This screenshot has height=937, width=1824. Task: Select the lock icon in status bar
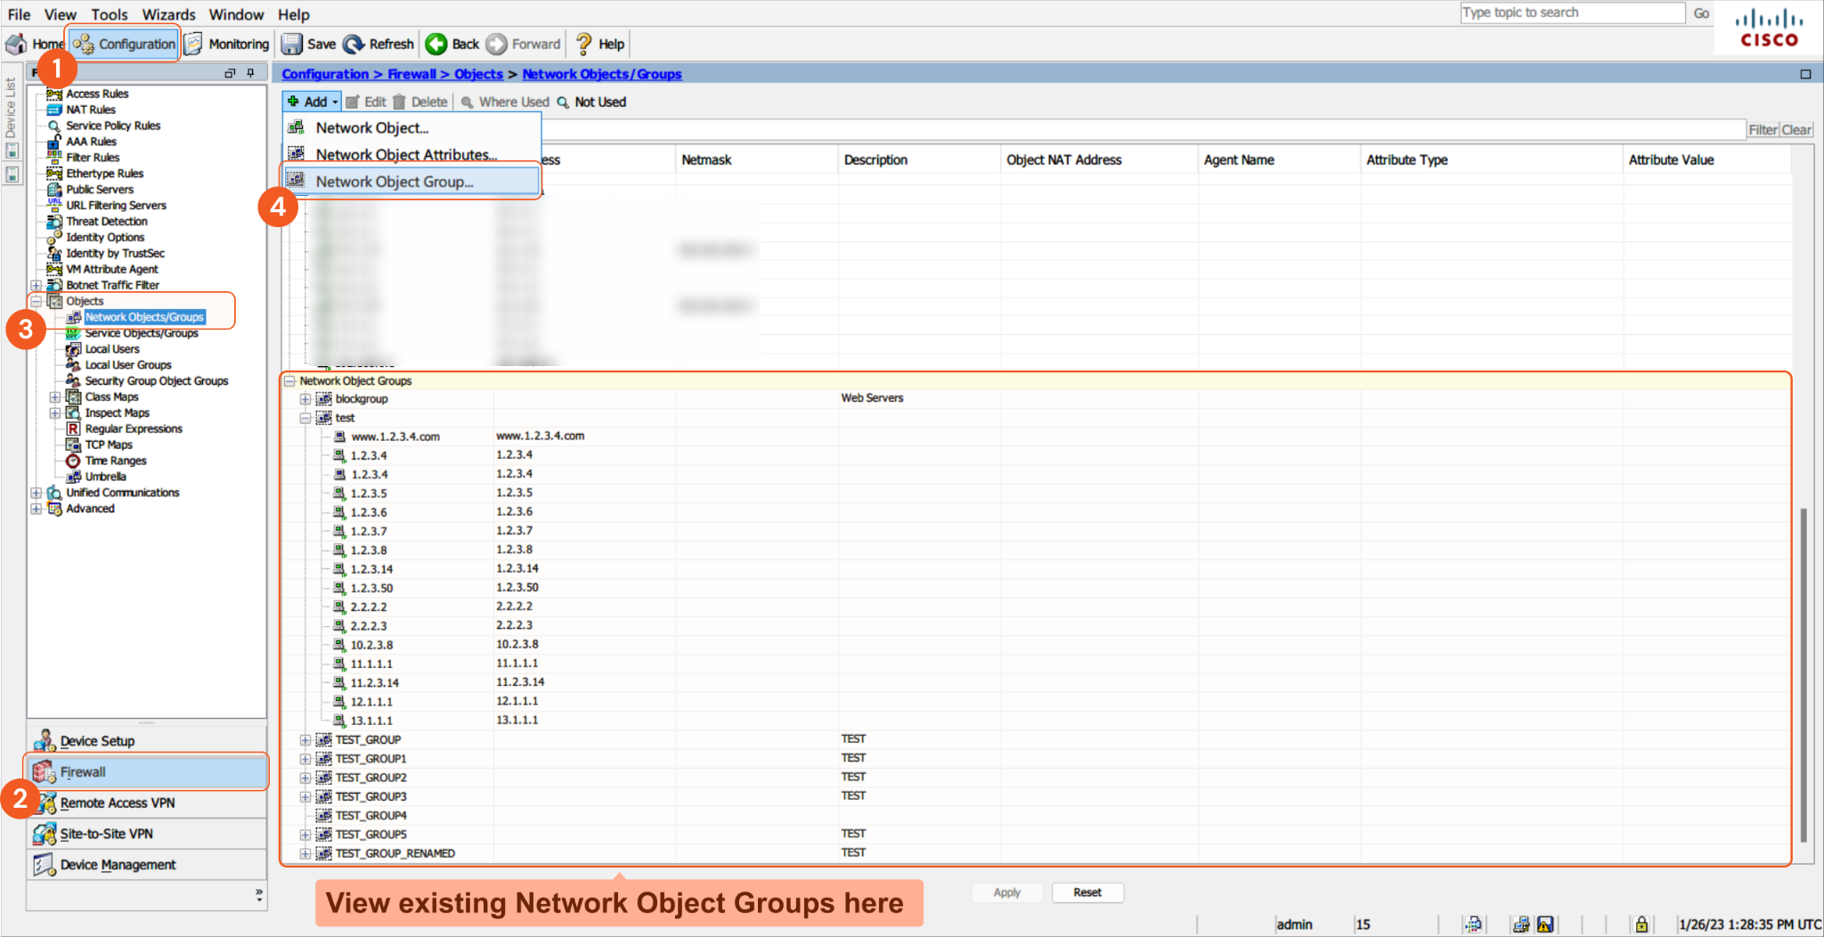tap(1641, 925)
